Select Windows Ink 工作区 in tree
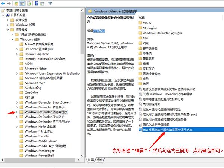 (x=38, y=131)
